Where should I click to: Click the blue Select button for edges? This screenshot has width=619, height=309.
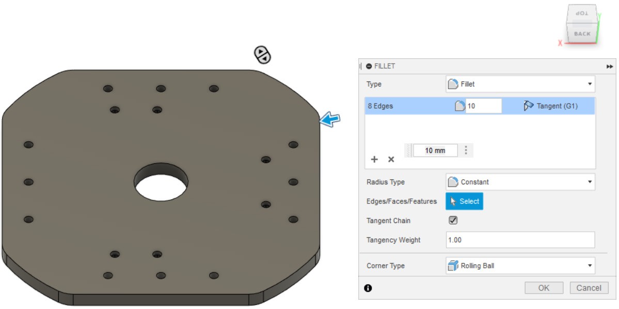[464, 201]
